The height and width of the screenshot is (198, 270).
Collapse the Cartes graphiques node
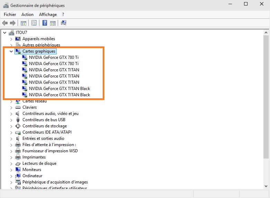coord(11,51)
